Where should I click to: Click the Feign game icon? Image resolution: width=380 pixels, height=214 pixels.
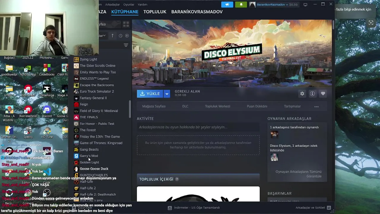(76, 104)
